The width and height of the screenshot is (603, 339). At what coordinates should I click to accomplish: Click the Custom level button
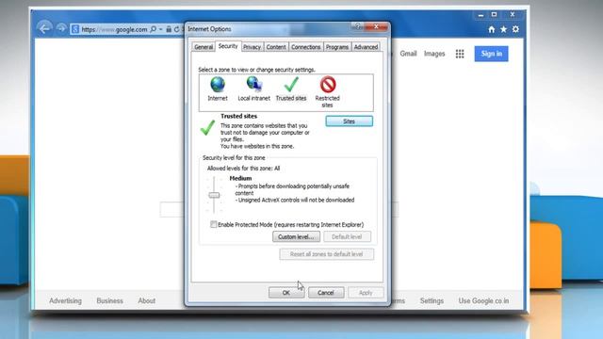[x=296, y=236]
